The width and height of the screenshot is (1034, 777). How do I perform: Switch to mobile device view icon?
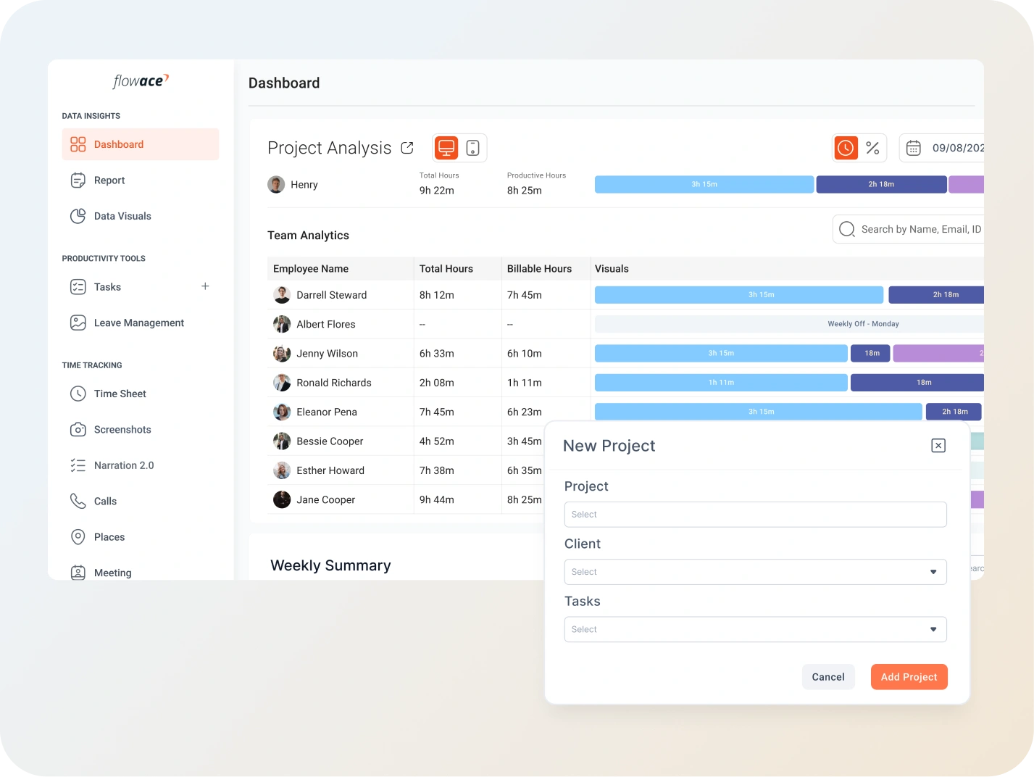point(472,148)
